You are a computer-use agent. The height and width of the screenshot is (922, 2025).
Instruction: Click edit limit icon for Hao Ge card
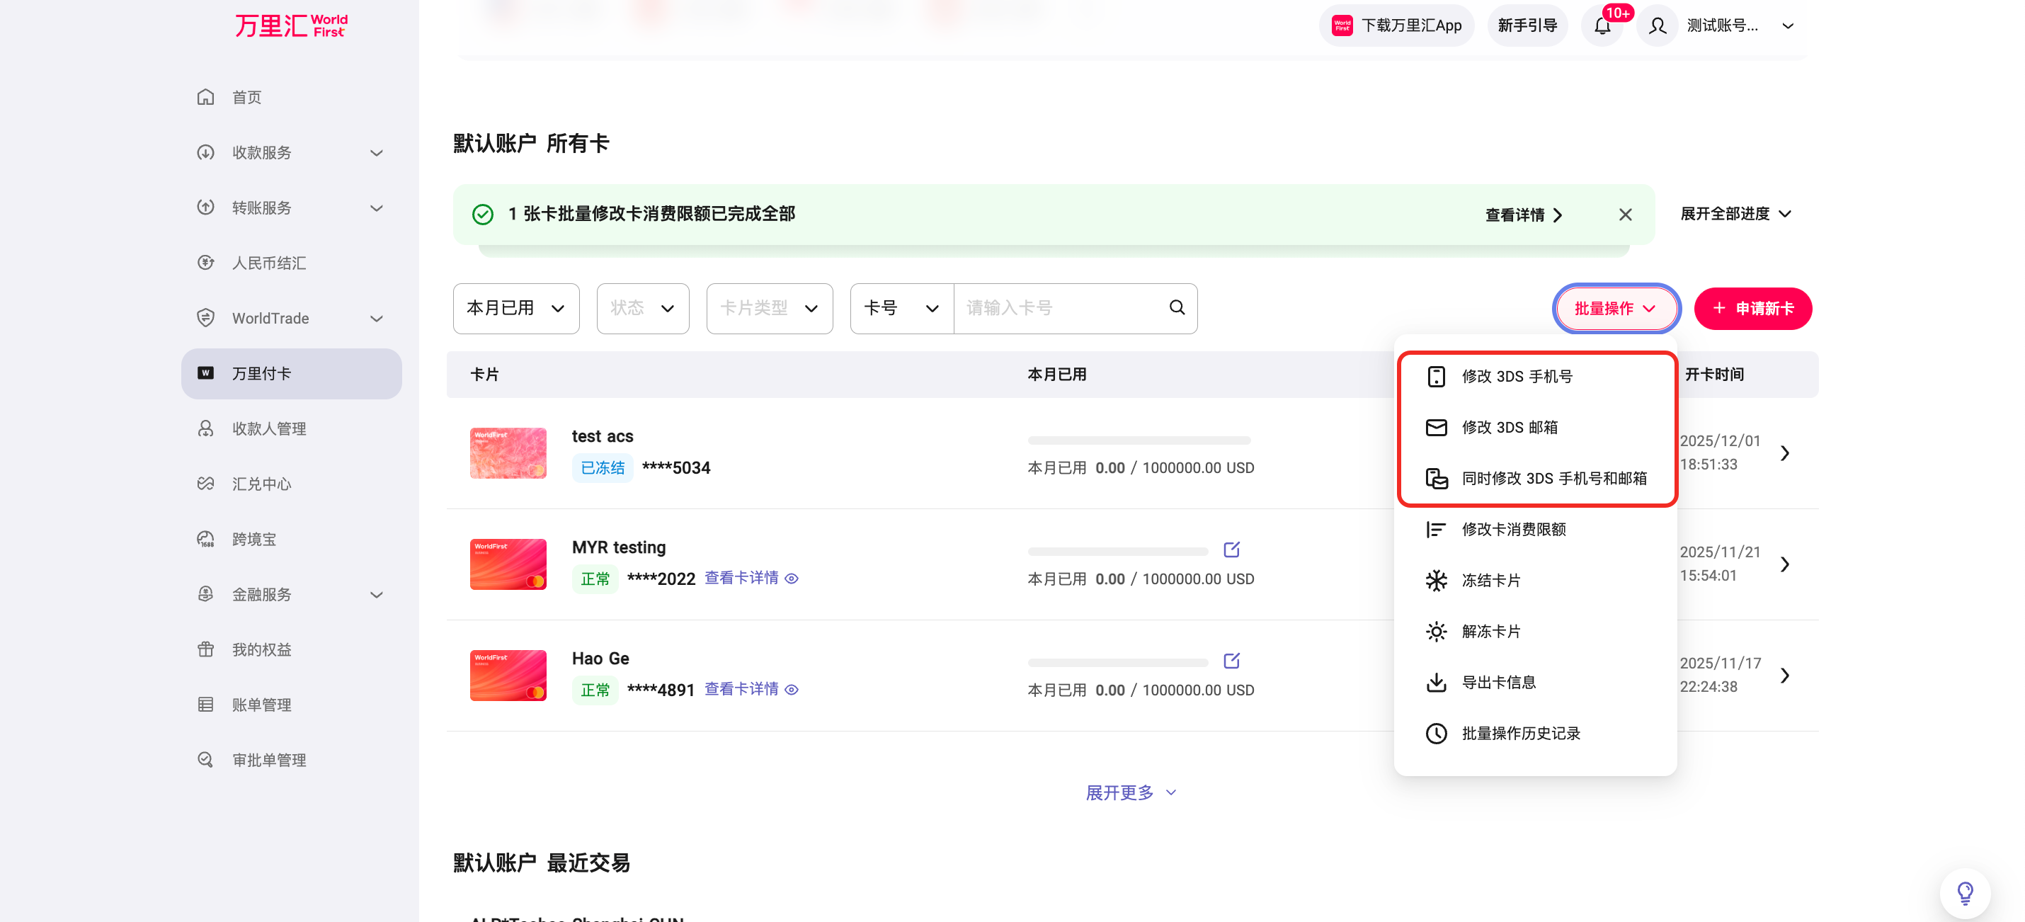[x=1231, y=661]
